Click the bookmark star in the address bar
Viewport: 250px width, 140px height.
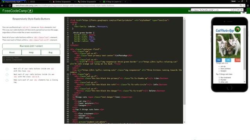[x=243, y=5]
